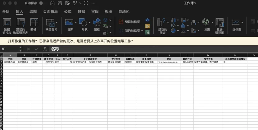Viewport: 258px width, 130px height.
Task: Click cell containing ISO9001
Action: [x=130, y=62]
